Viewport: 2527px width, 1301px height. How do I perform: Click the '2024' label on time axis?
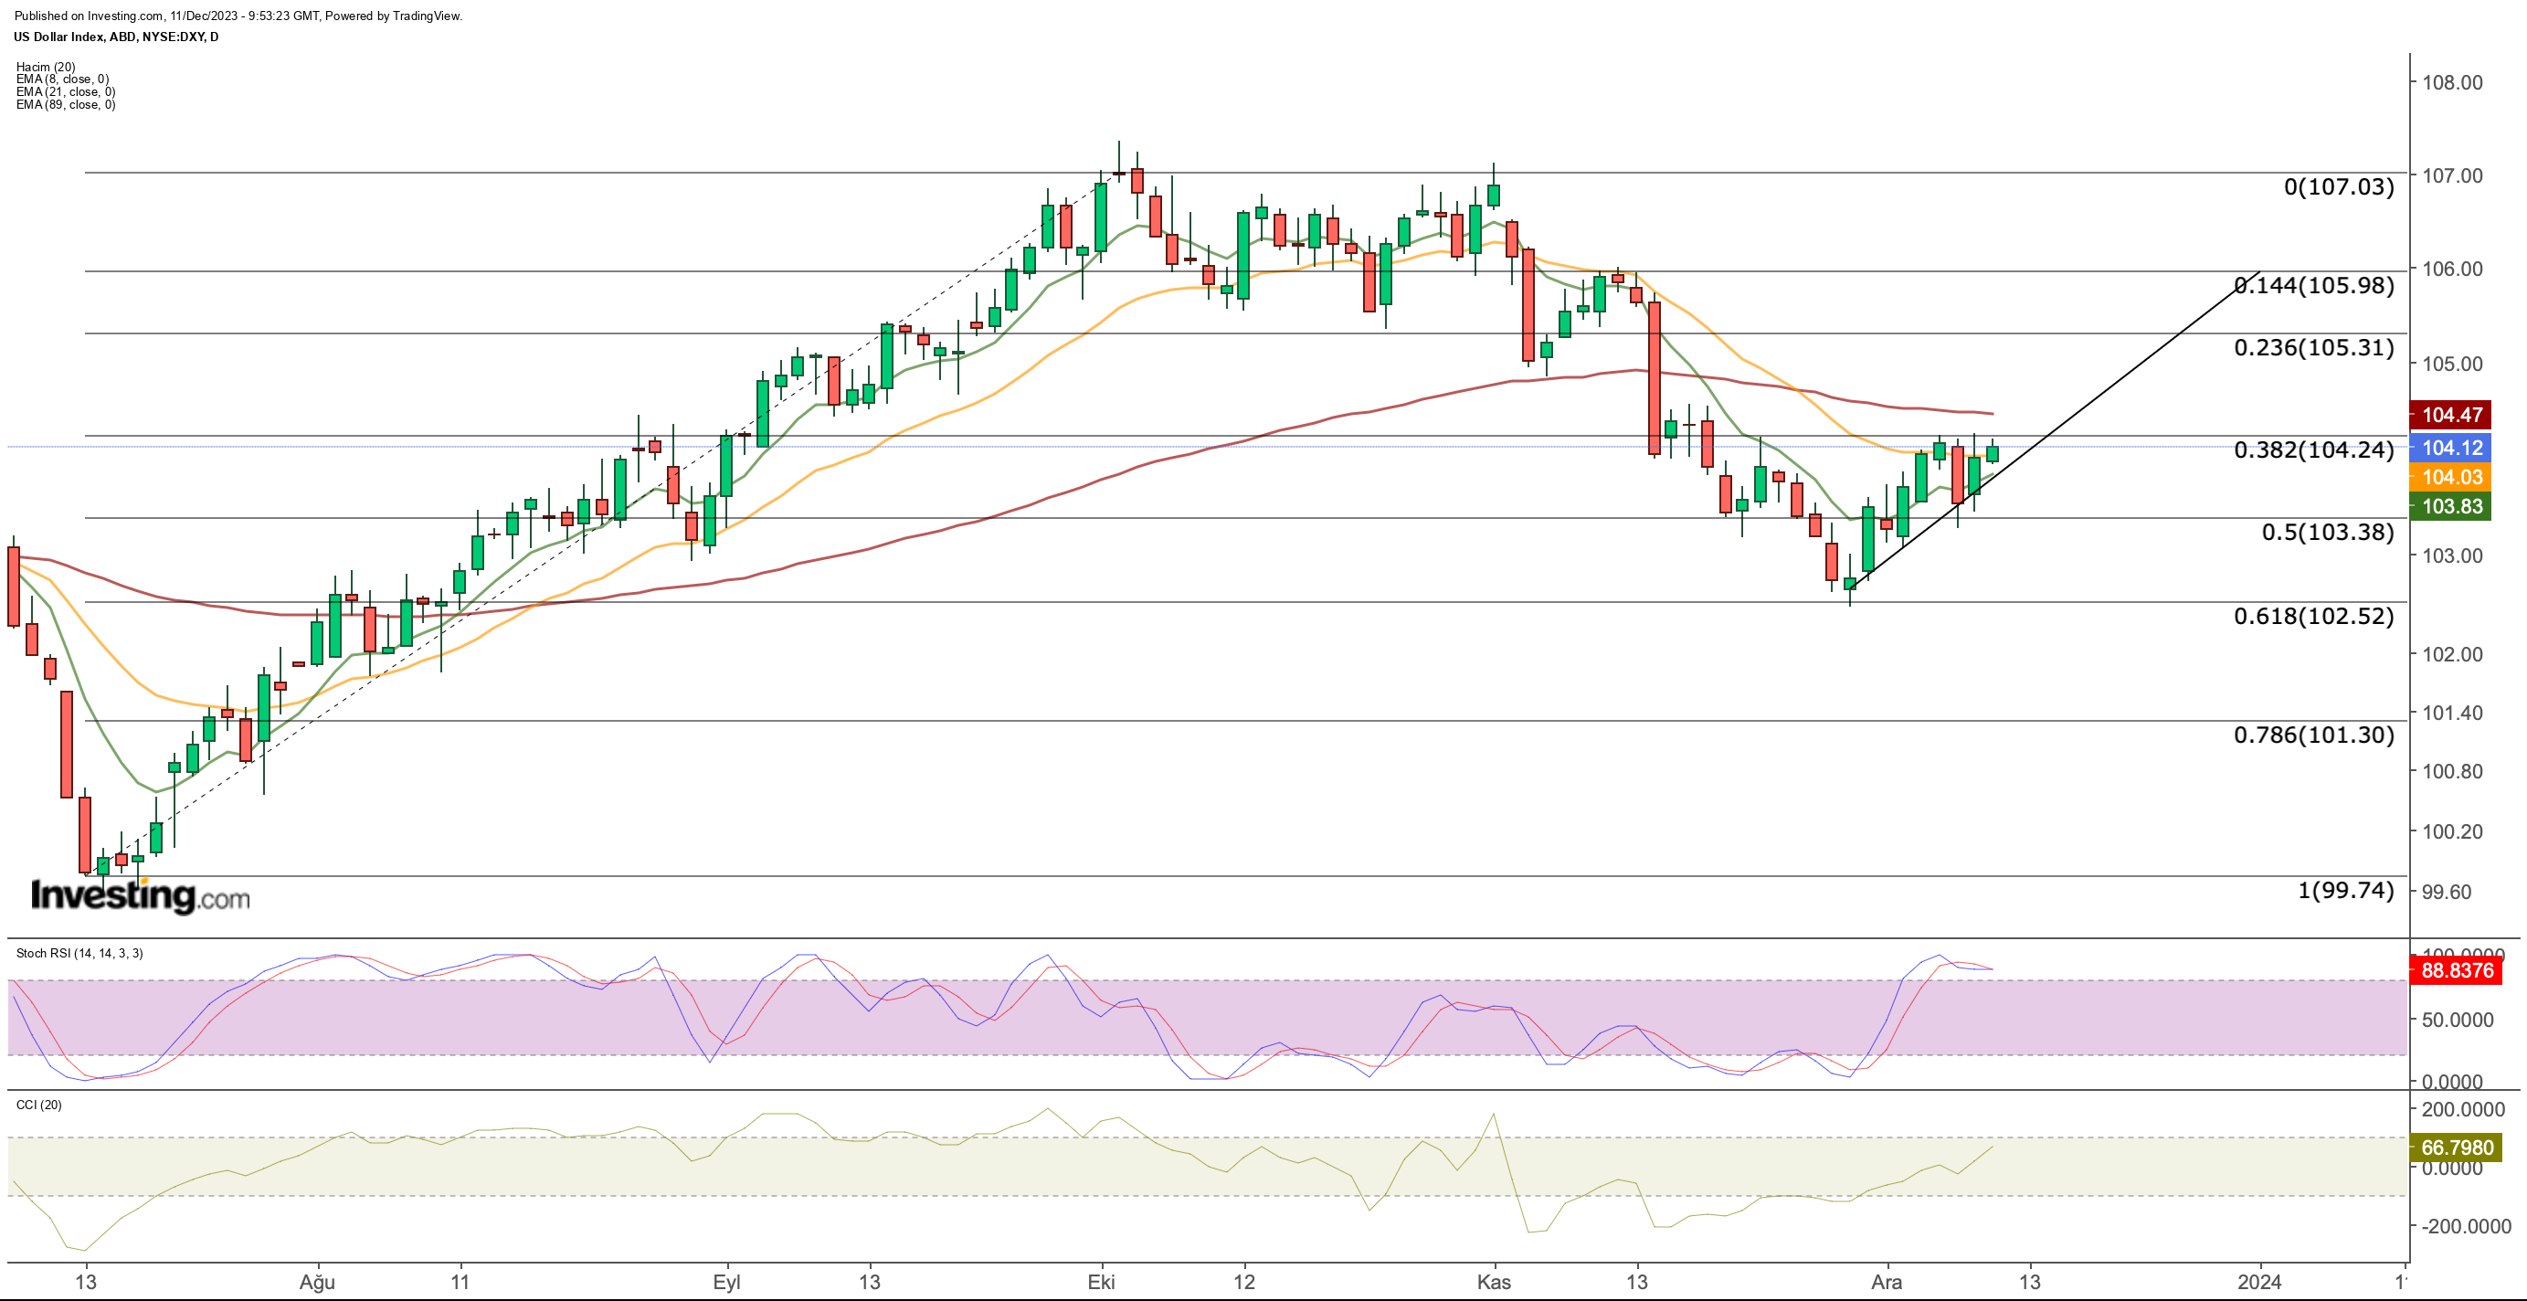pyautogui.click(x=2259, y=1283)
